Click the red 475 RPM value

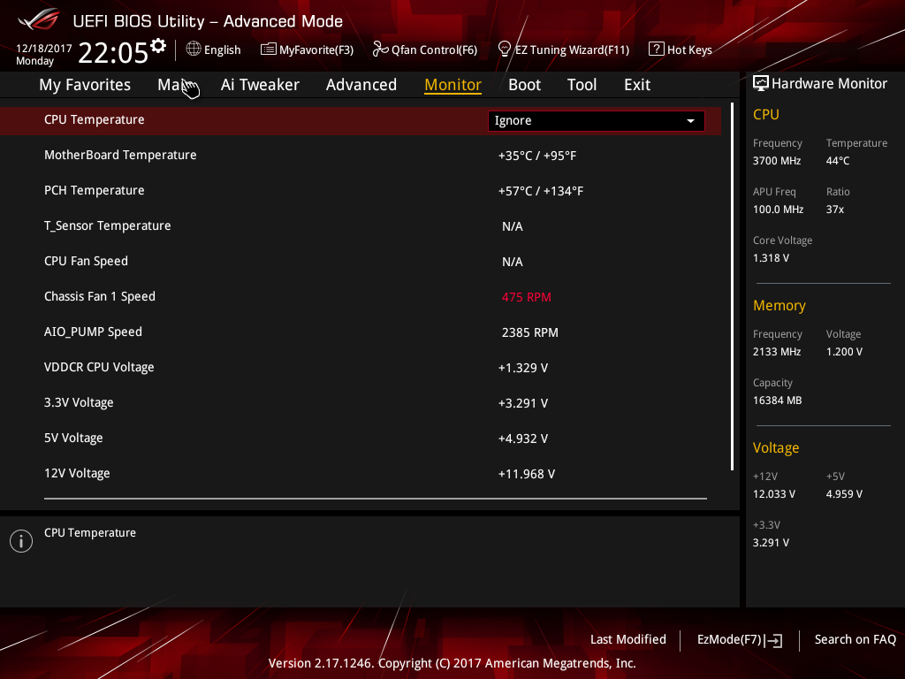click(527, 297)
